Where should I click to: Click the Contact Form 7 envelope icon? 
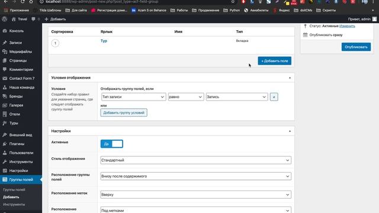coord(5,78)
